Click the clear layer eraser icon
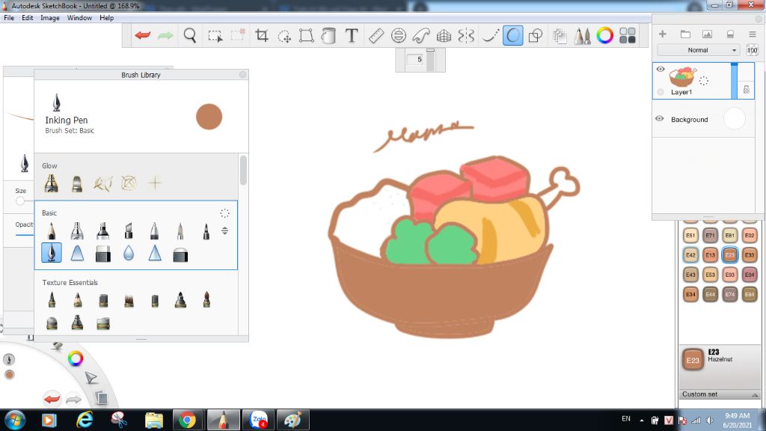The image size is (766, 431). point(730,34)
